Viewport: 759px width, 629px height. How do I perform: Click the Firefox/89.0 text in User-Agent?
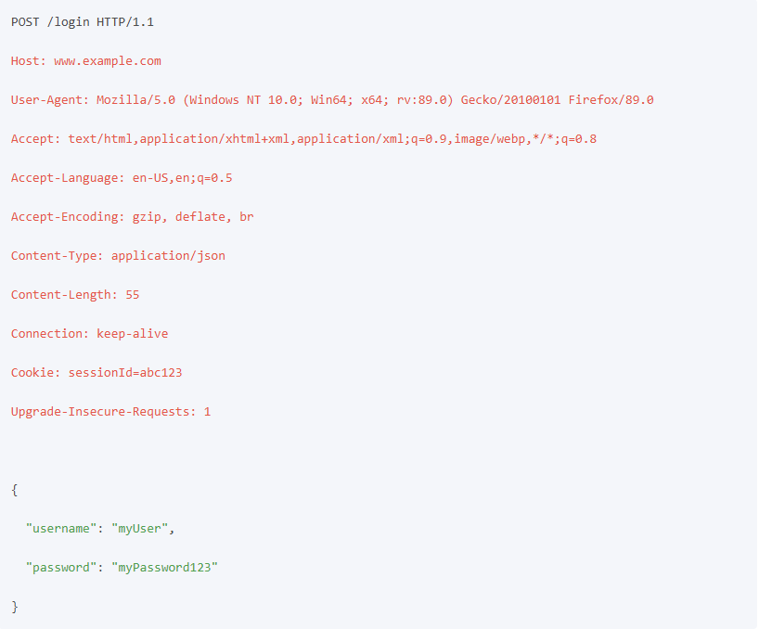click(611, 100)
